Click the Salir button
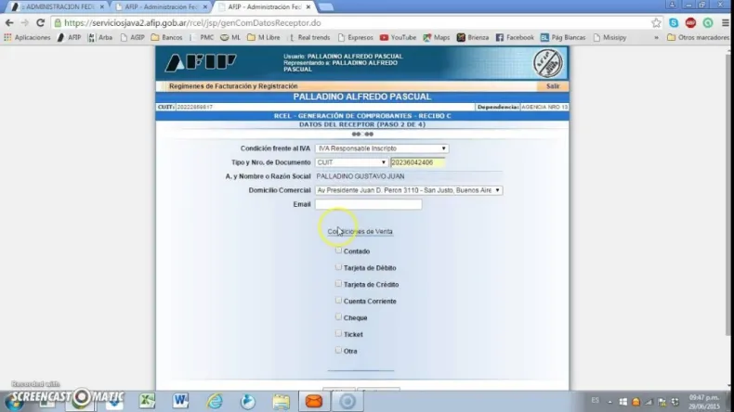The width and height of the screenshot is (734, 412). 553,86
